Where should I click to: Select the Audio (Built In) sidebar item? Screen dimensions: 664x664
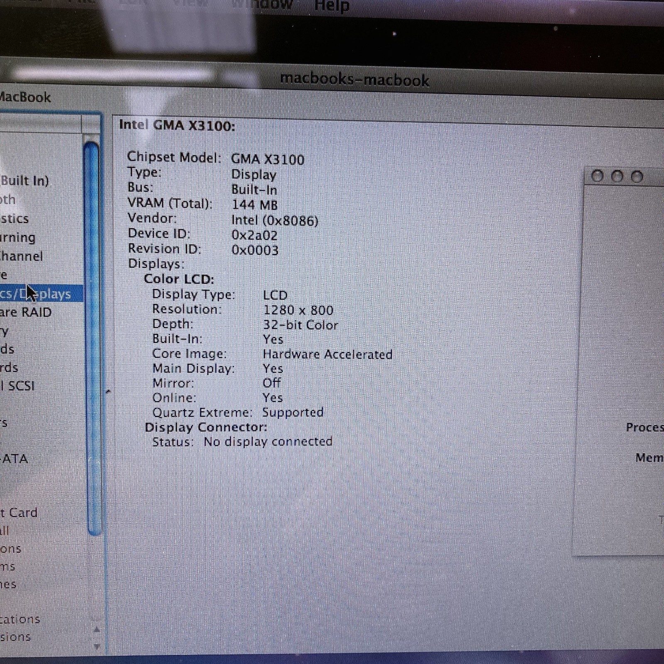[x=24, y=181]
